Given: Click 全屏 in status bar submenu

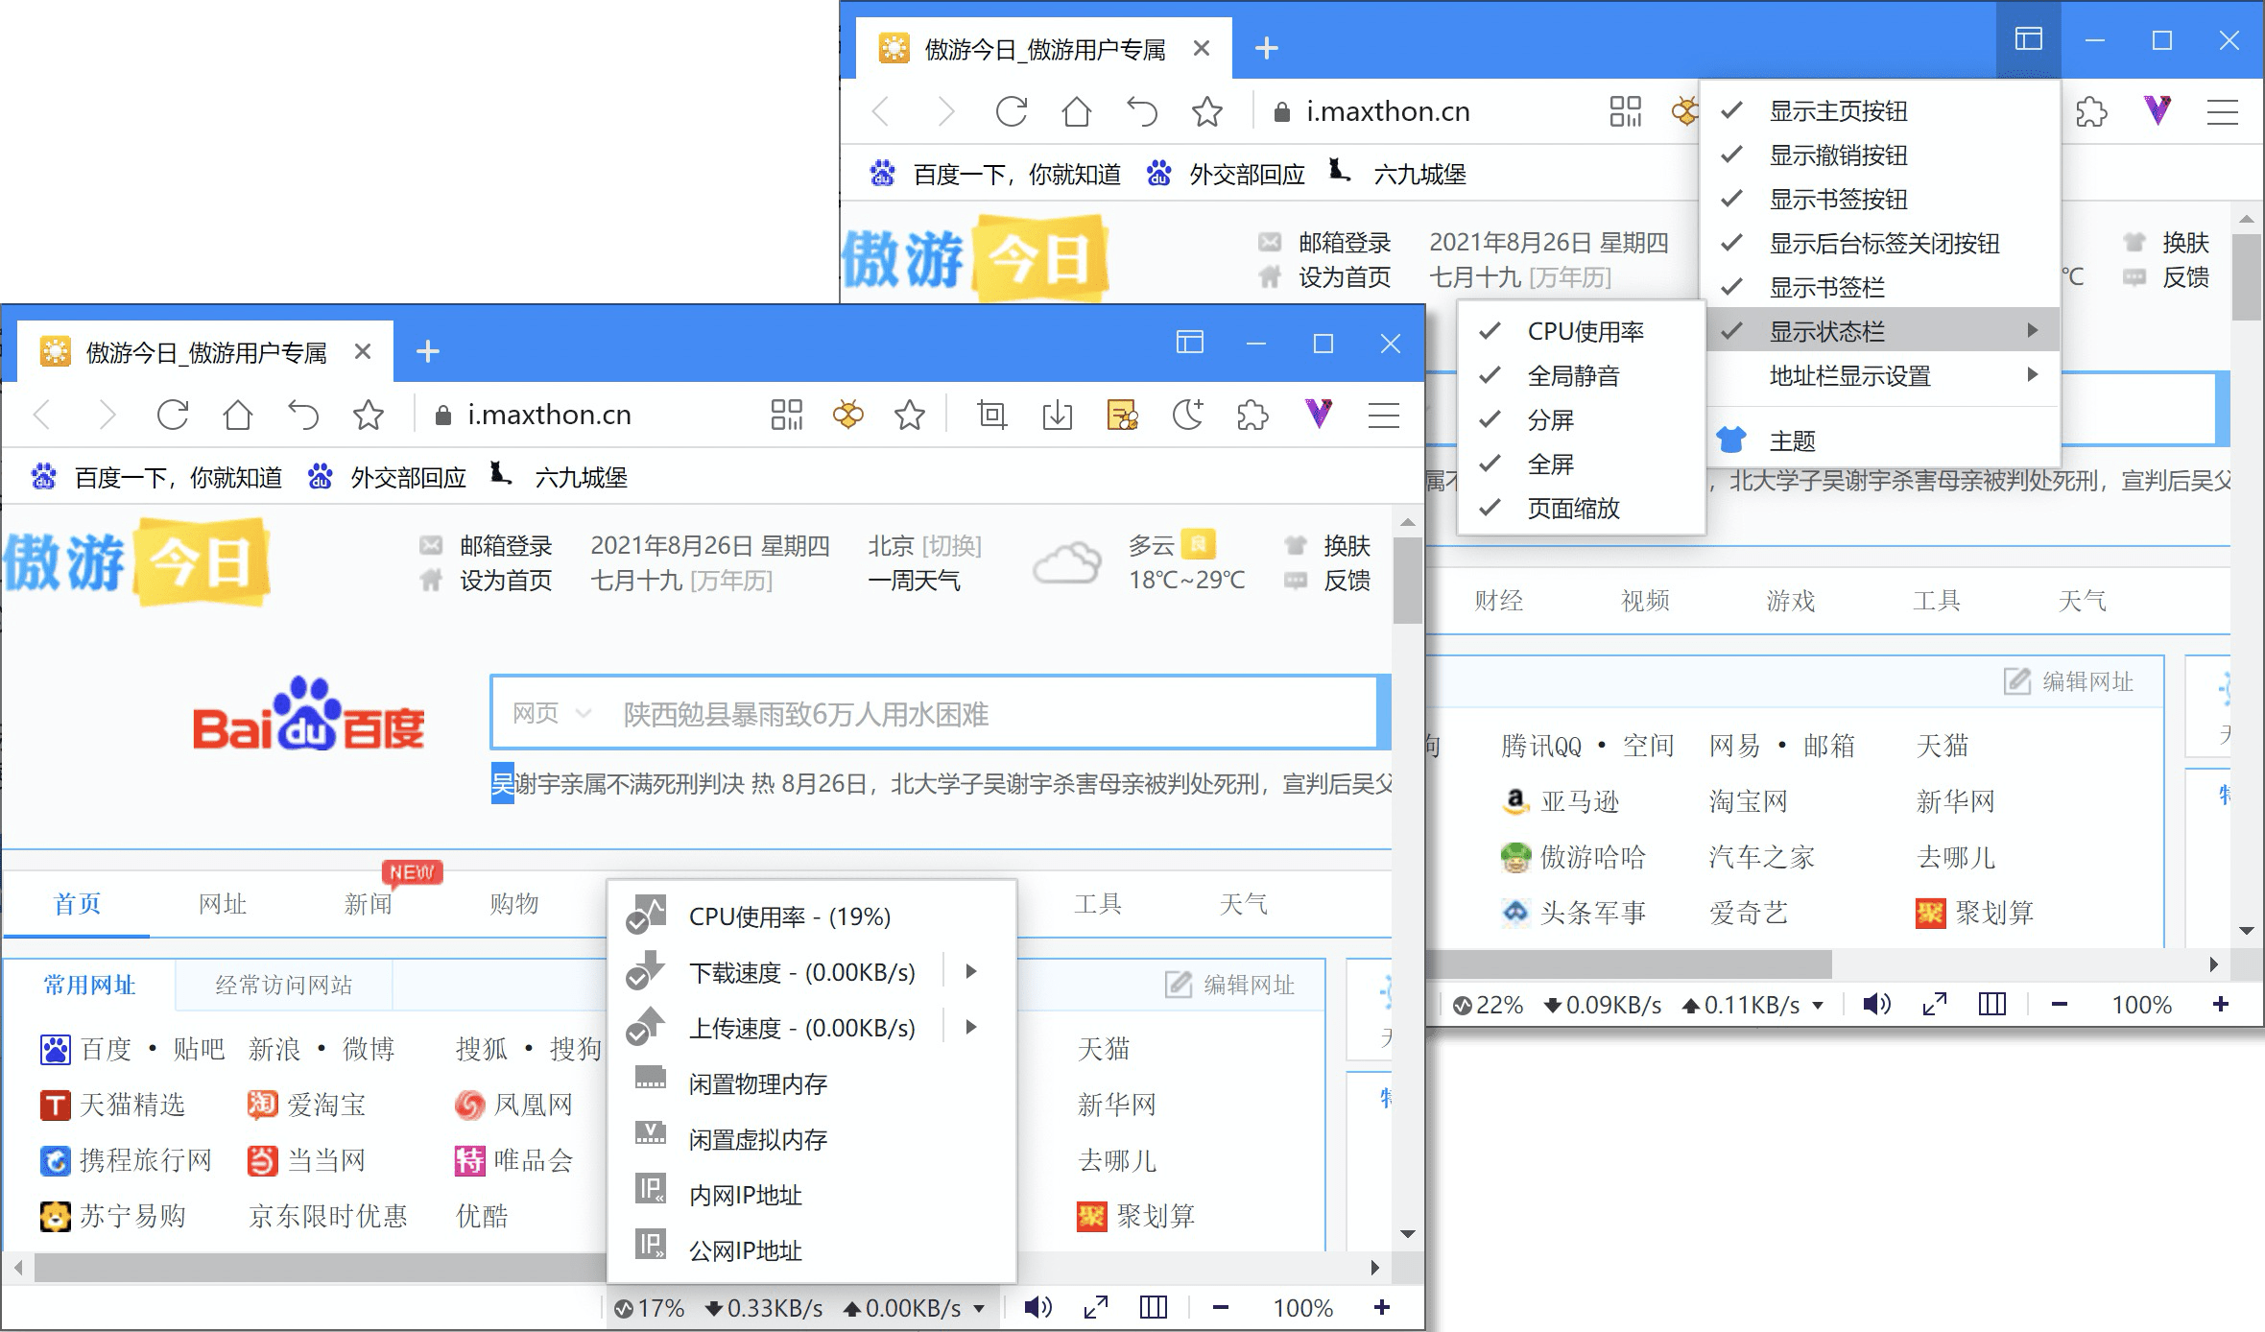Looking at the screenshot, I should tap(1581, 464).
